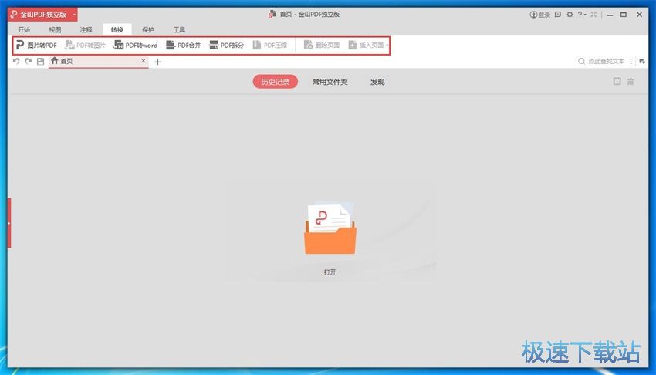Launch the PDF转word converter

click(136, 46)
